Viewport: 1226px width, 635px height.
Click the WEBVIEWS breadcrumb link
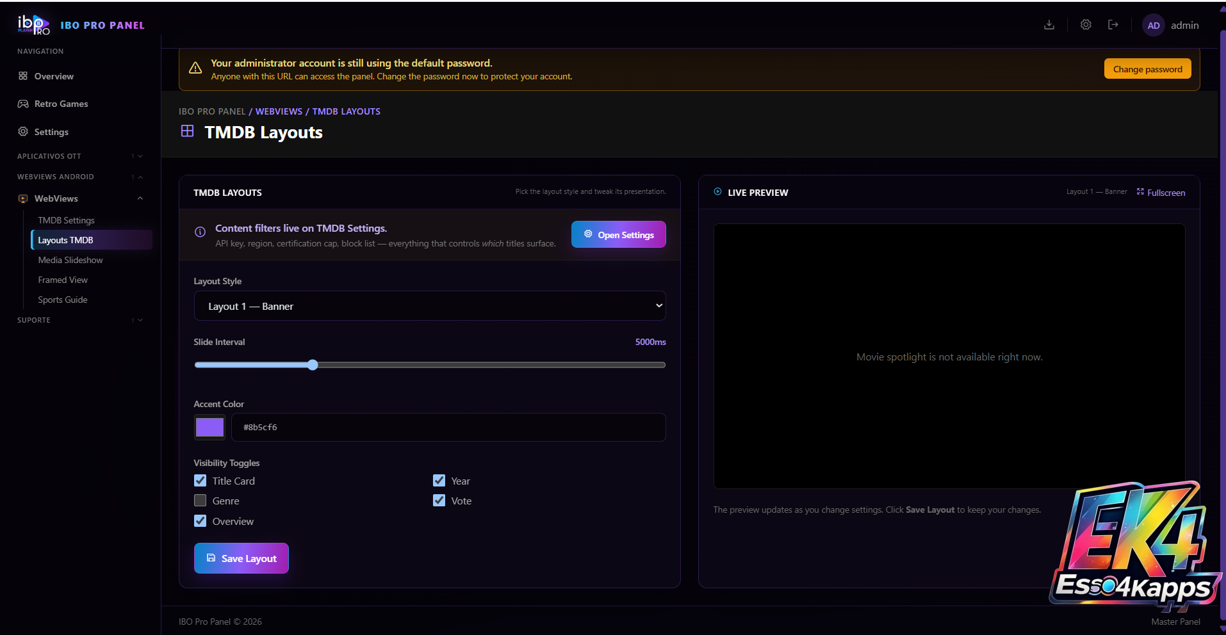(x=279, y=111)
